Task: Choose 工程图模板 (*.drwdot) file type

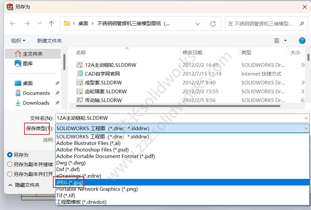Action: point(182,202)
